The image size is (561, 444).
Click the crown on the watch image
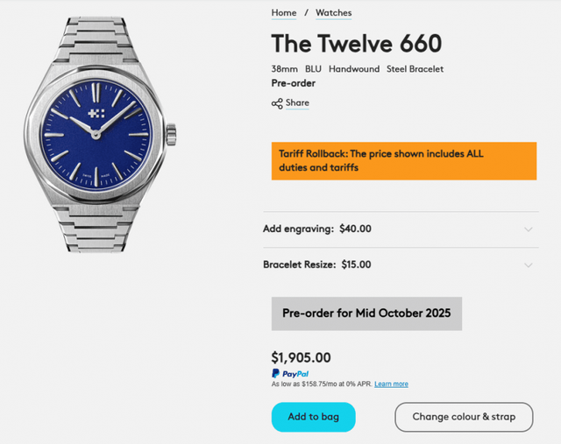pyautogui.click(x=173, y=134)
